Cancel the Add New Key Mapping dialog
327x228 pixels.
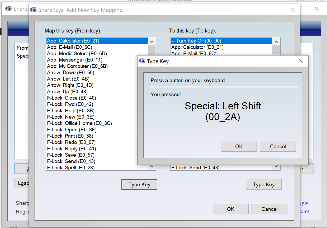(x=269, y=209)
